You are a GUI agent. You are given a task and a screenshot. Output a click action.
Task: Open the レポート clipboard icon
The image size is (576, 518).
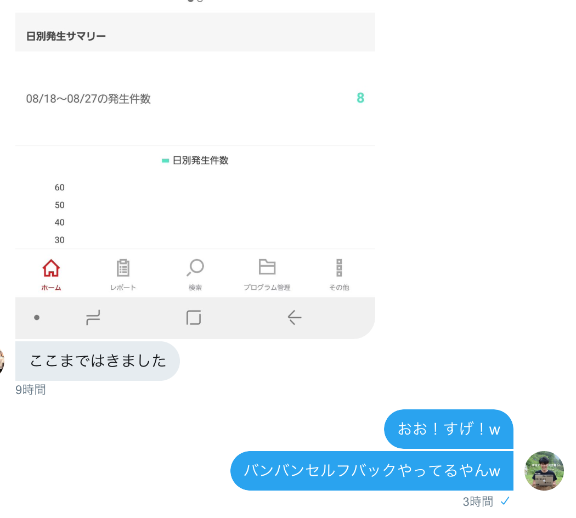(123, 268)
